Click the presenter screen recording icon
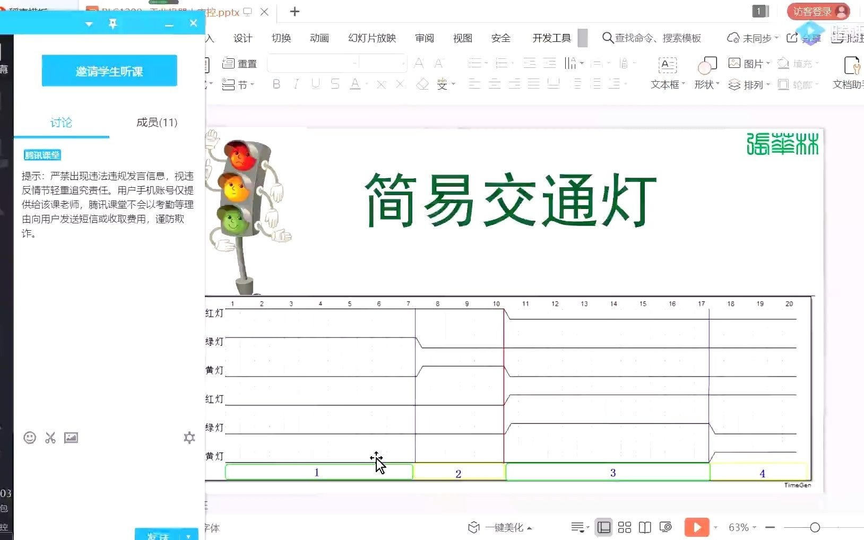Screen dimensions: 864x540 pyautogui.click(x=666, y=527)
